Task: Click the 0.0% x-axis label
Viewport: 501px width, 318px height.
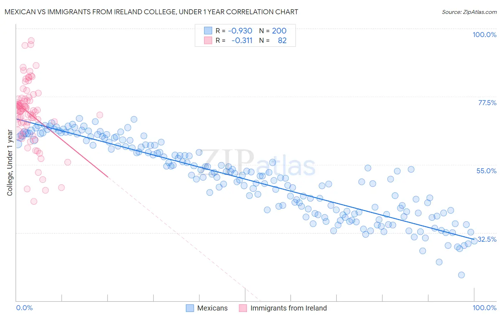Action: tap(24, 308)
